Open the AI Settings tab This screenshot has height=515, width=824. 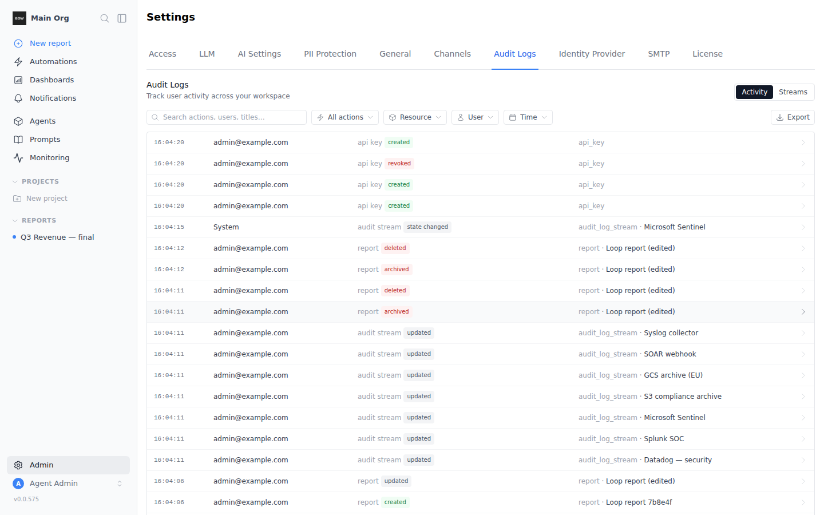259,54
